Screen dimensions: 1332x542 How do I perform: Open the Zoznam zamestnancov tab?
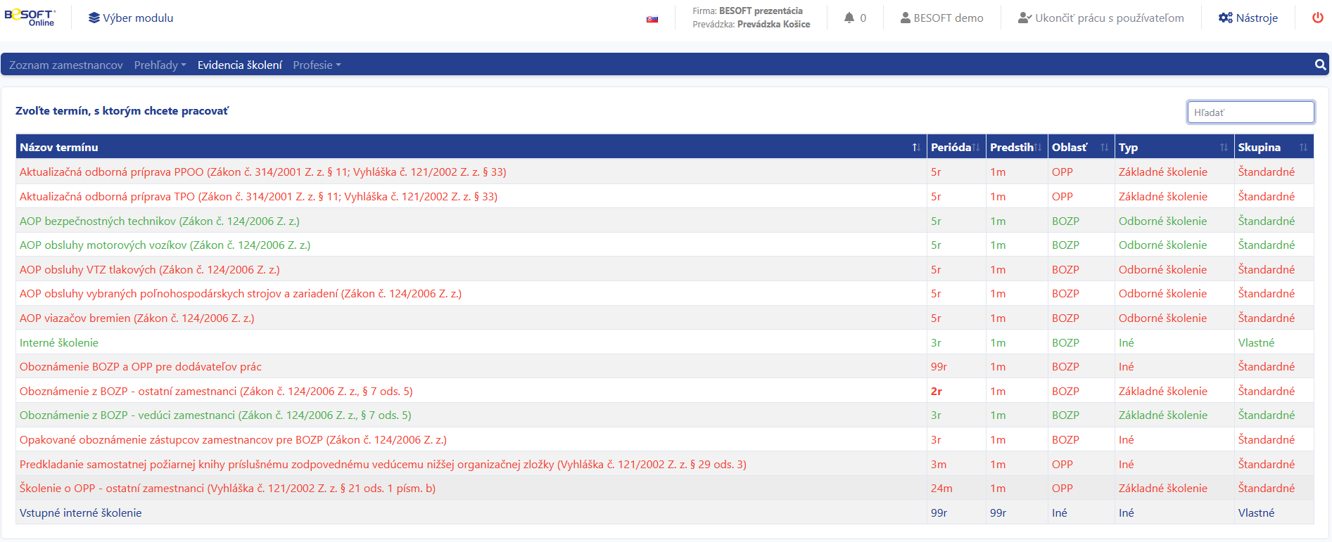66,65
